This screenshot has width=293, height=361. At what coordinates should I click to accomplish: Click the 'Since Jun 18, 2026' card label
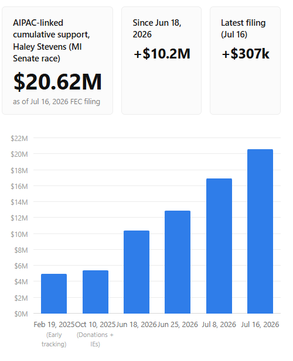pos(157,29)
